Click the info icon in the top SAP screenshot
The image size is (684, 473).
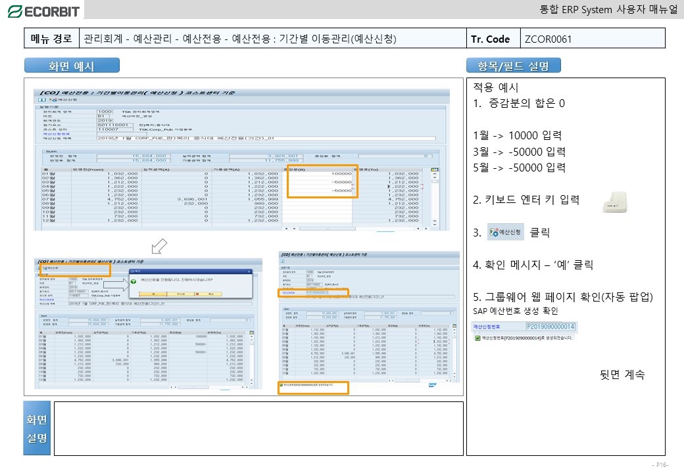(x=43, y=100)
